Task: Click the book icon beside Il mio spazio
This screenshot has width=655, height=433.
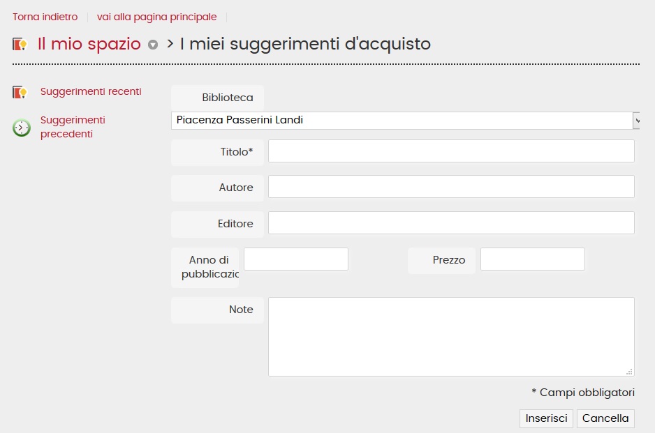Action: 20,45
